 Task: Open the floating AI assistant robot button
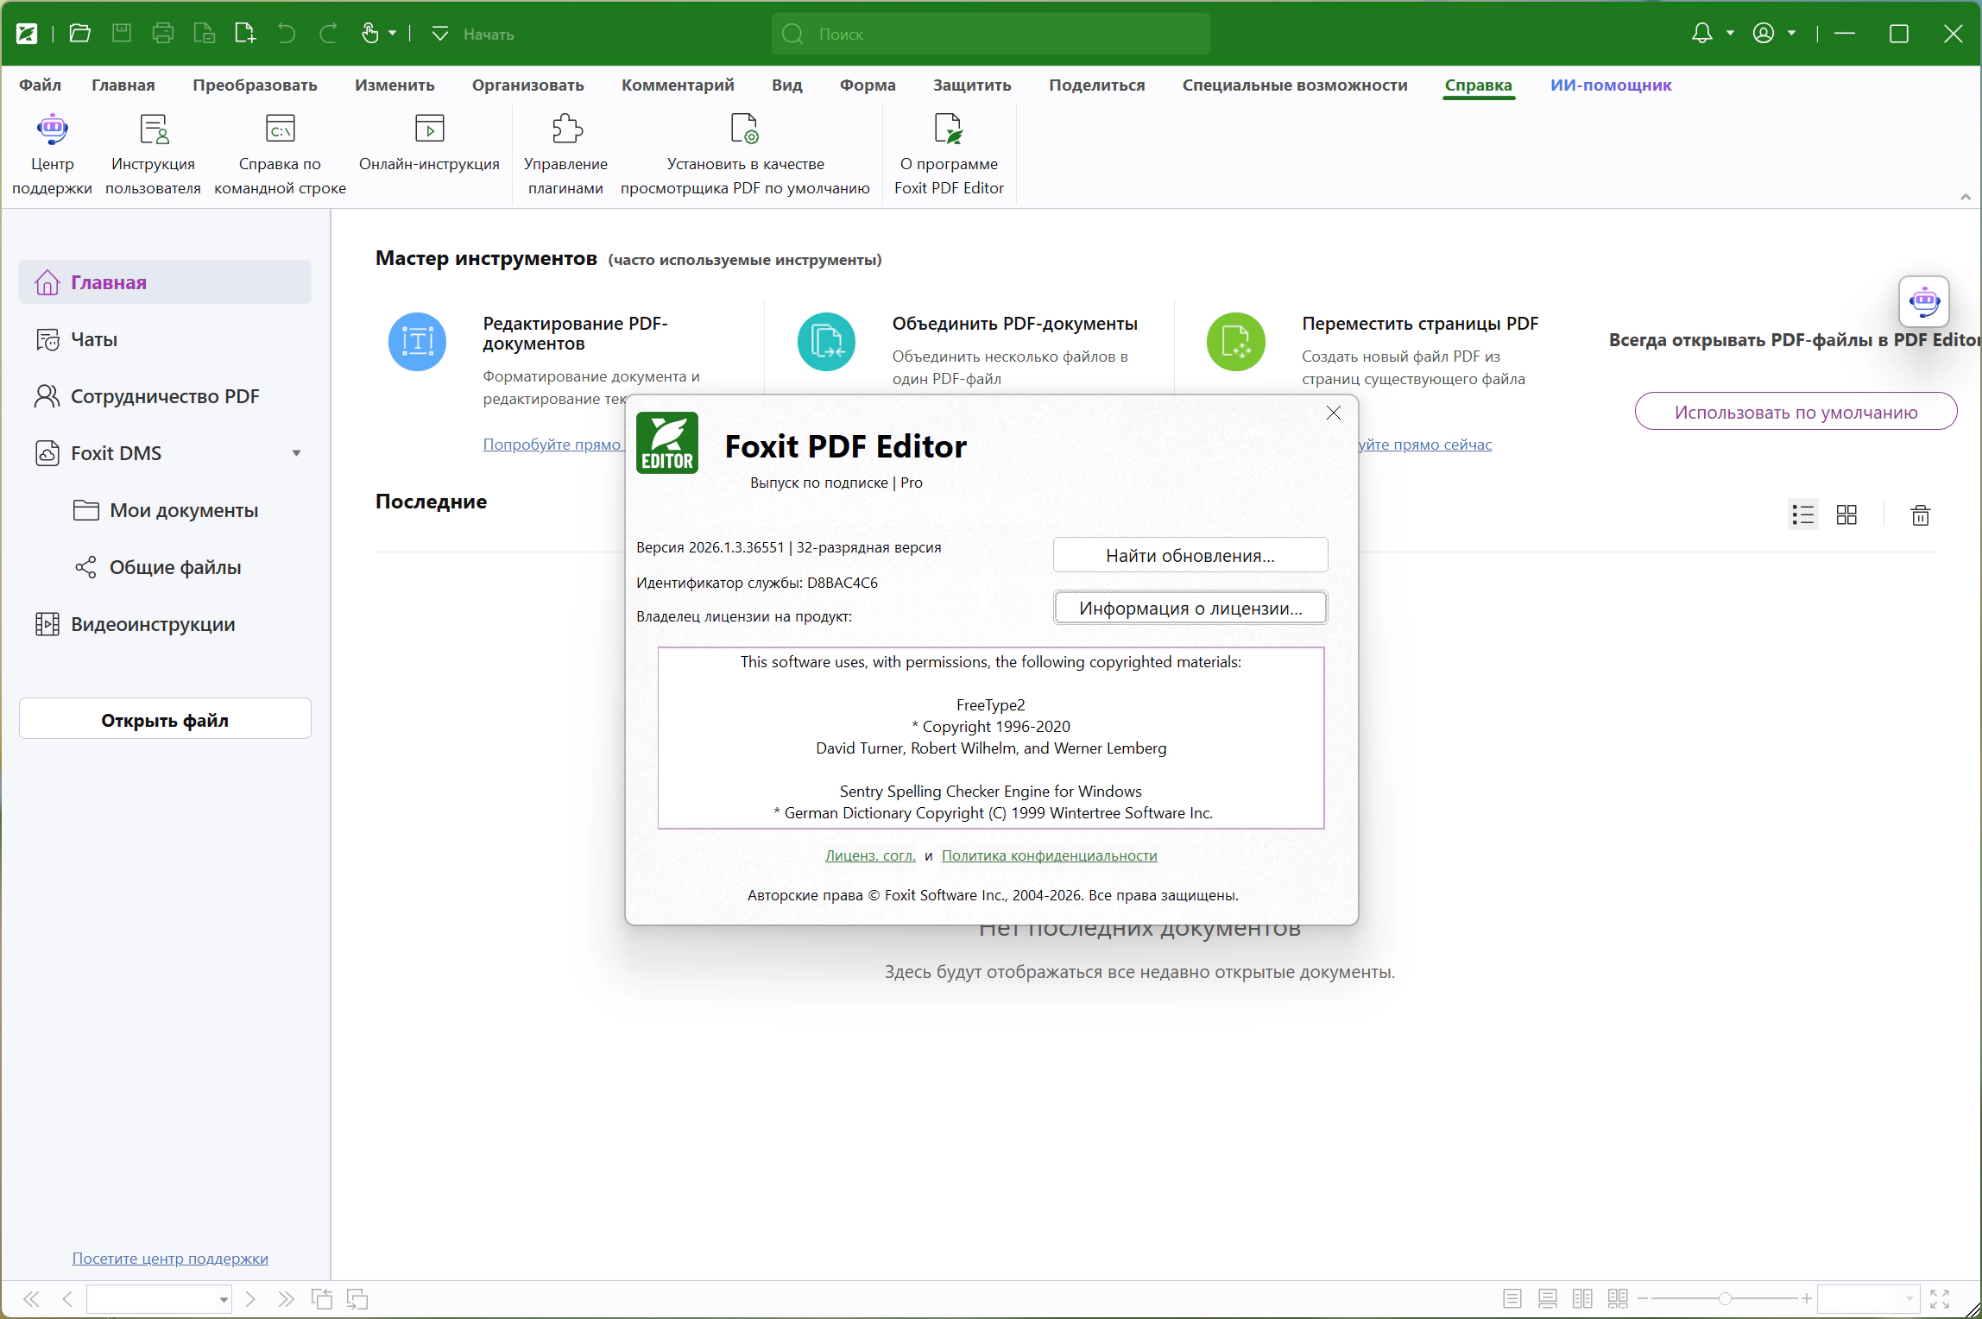(x=1924, y=302)
